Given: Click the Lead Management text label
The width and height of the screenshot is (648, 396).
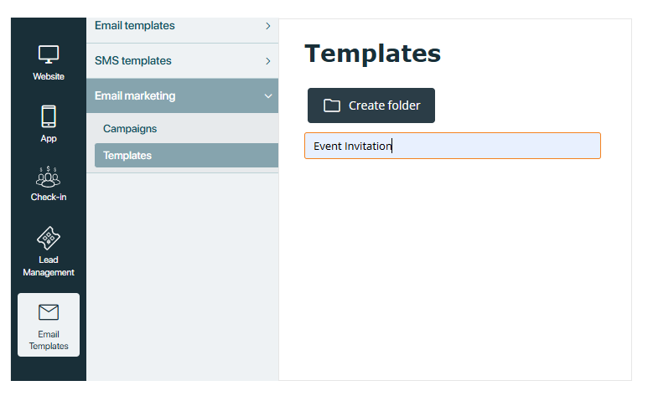Looking at the screenshot, I should click(49, 266).
